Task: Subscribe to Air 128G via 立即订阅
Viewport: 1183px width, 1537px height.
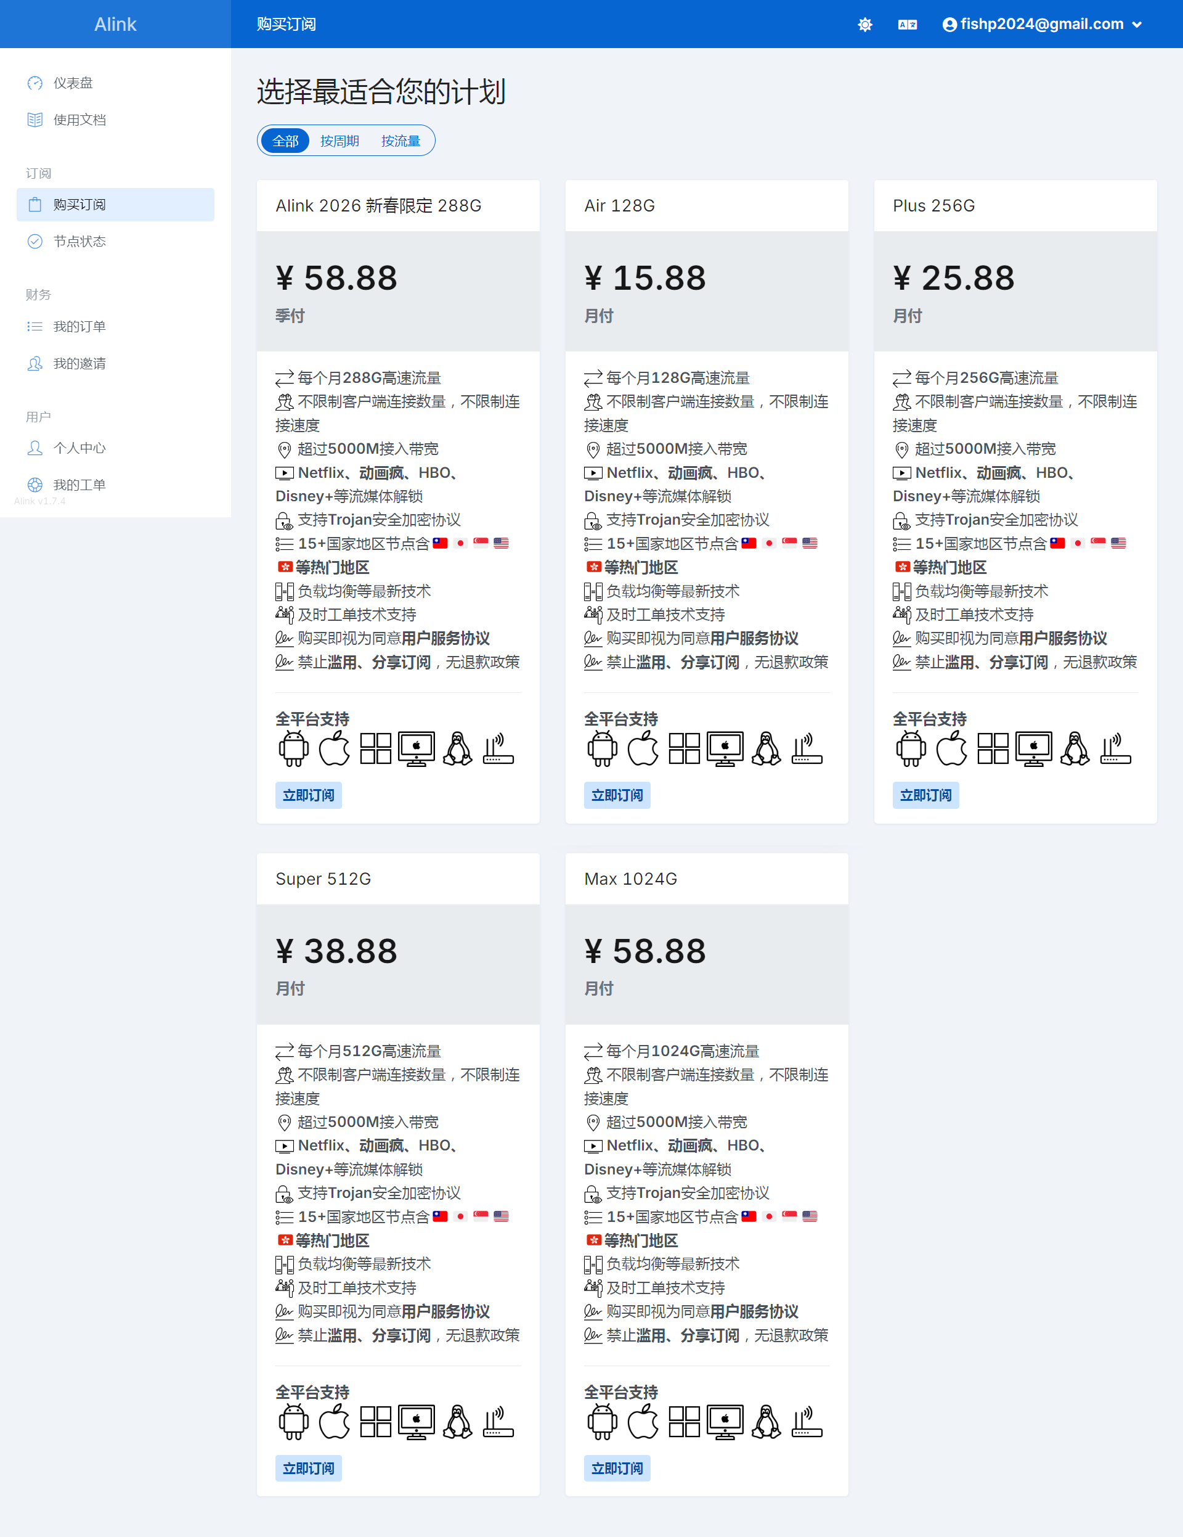Action: (x=617, y=795)
